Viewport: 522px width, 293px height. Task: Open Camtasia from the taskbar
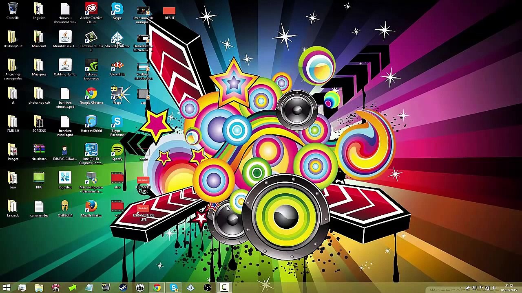[x=224, y=288]
